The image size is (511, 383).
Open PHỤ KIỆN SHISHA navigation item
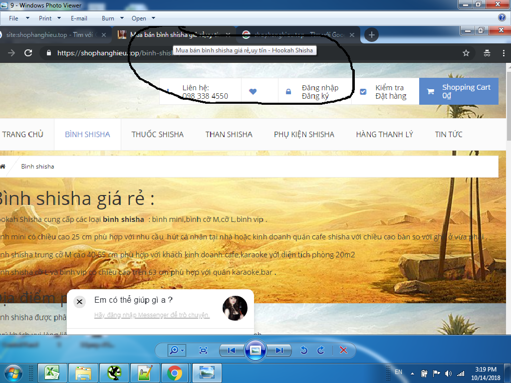(x=304, y=135)
